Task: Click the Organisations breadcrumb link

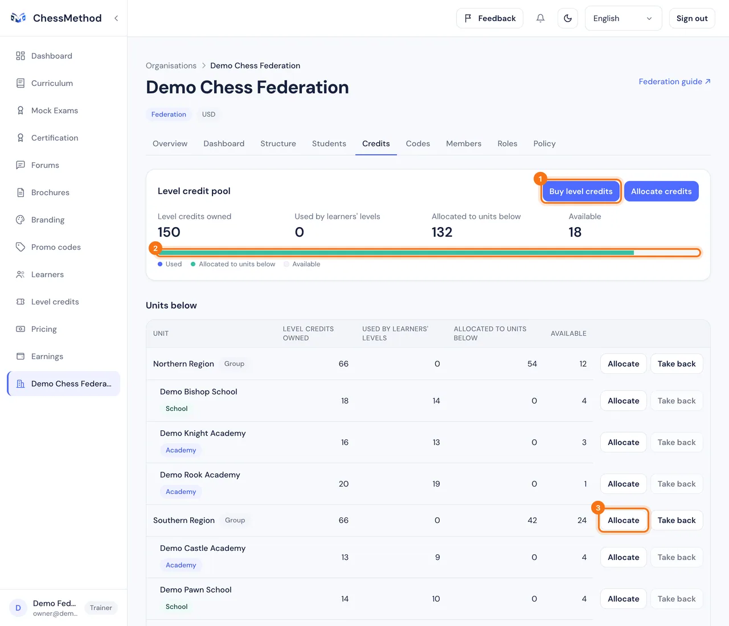Action: point(171,65)
